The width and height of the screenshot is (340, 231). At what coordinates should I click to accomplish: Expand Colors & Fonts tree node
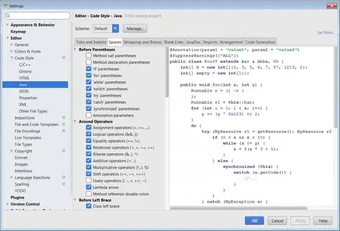pyautogui.click(x=12, y=51)
